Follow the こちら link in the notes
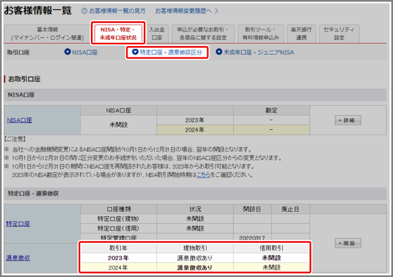 203,175
